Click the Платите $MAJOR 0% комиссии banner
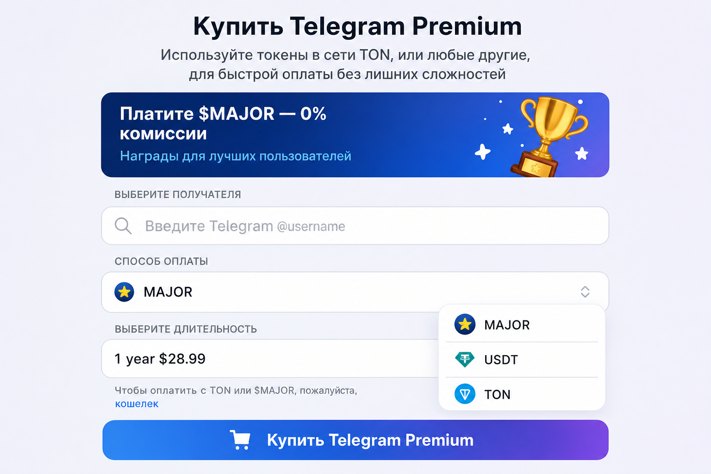 point(355,135)
